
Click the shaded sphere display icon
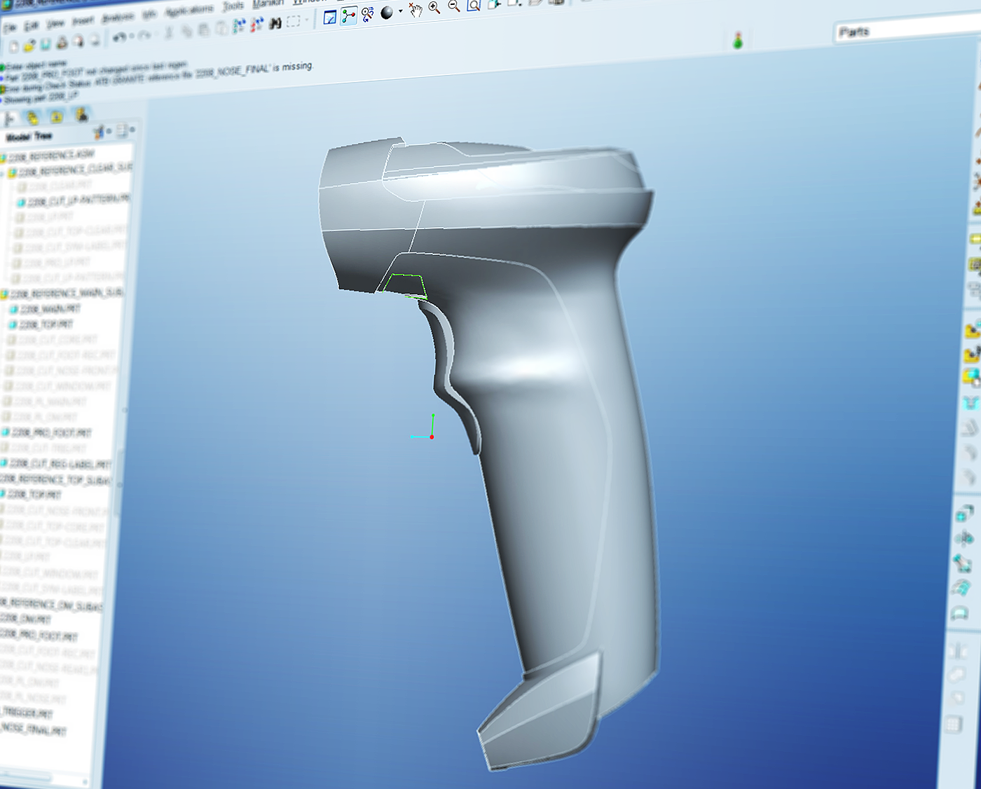coord(387,13)
